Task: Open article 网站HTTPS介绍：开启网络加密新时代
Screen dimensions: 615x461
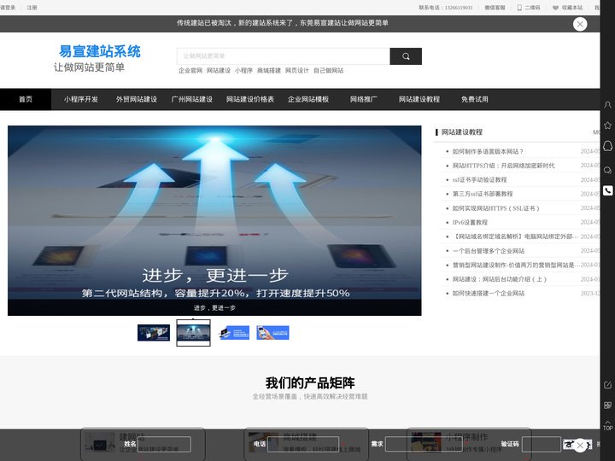Action: click(x=503, y=166)
